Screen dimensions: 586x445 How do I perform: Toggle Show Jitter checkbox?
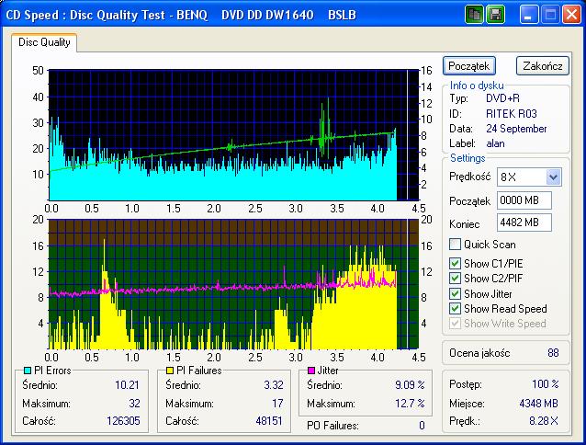coord(455,293)
